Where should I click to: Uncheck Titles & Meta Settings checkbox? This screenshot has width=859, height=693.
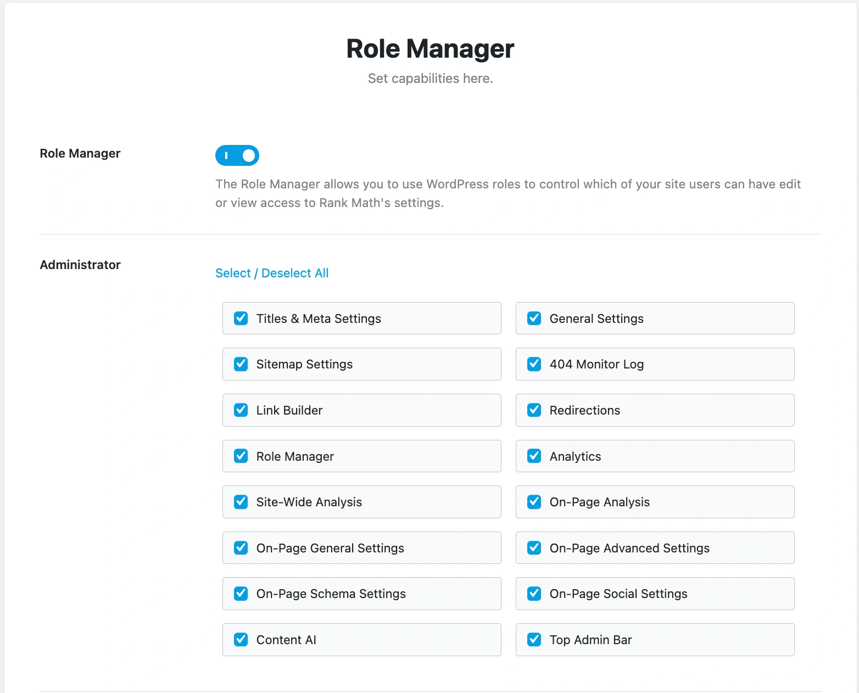click(x=241, y=318)
